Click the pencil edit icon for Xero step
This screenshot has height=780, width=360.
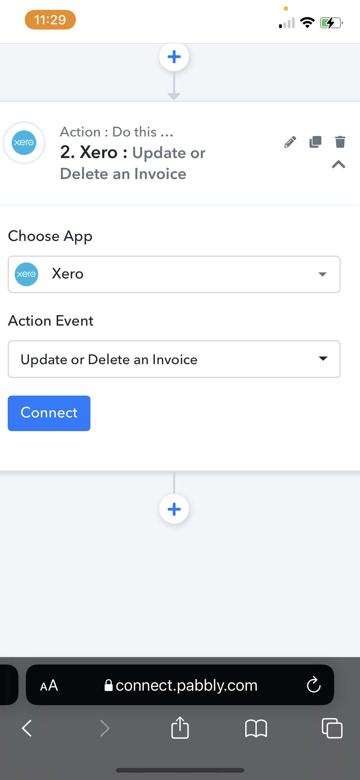(290, 142)
